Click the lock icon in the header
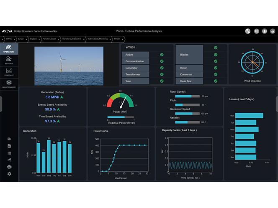Screen dimensions: 278x208 [x=273, y=31]
